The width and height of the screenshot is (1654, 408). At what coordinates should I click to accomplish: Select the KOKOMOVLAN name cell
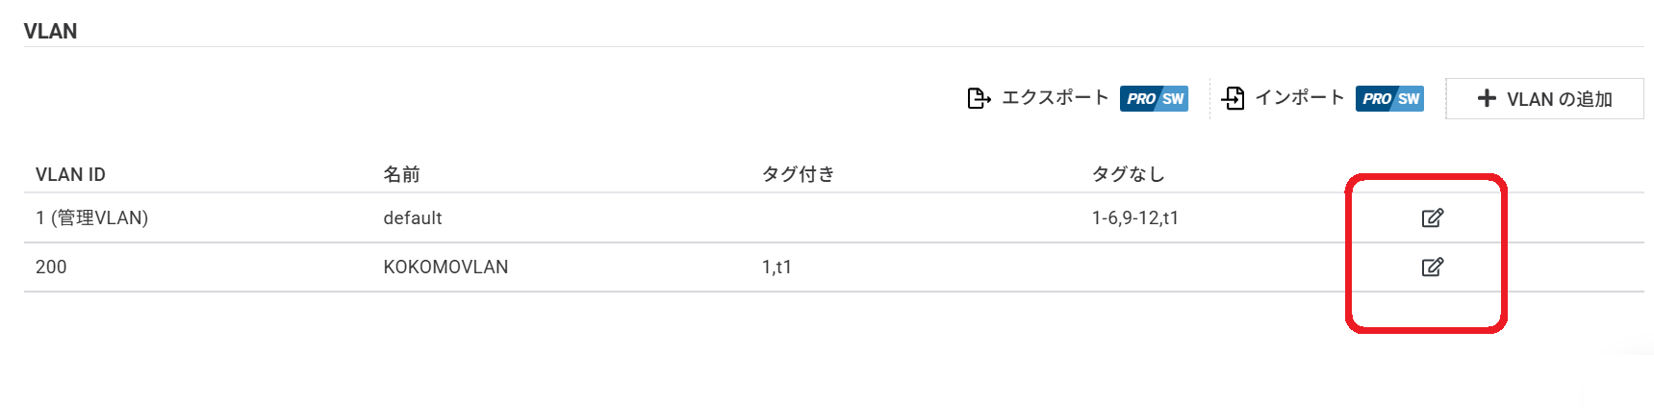click(x=445, y=267)
